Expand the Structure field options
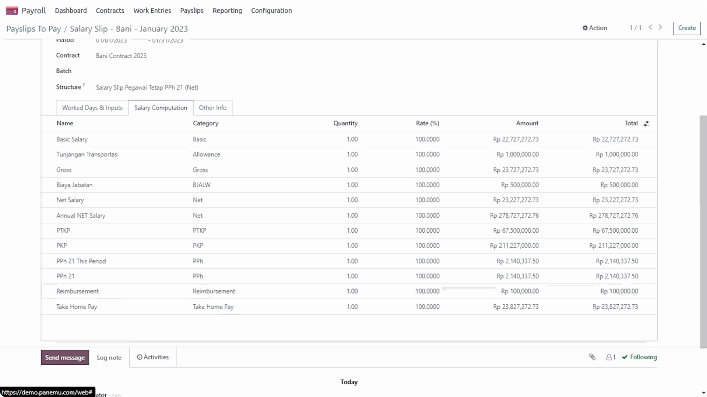The height and width of the screenshot is (397, 707). pos(147,87)
